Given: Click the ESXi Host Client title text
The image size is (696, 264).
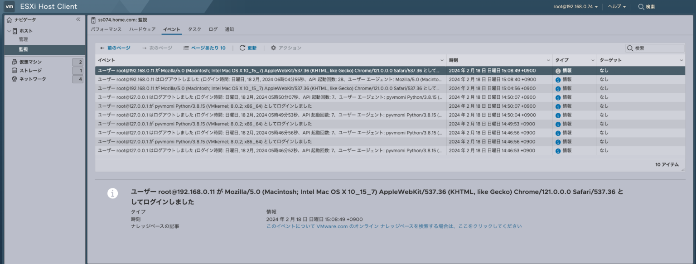Looking at the screenshot, I should pos(49,6).
